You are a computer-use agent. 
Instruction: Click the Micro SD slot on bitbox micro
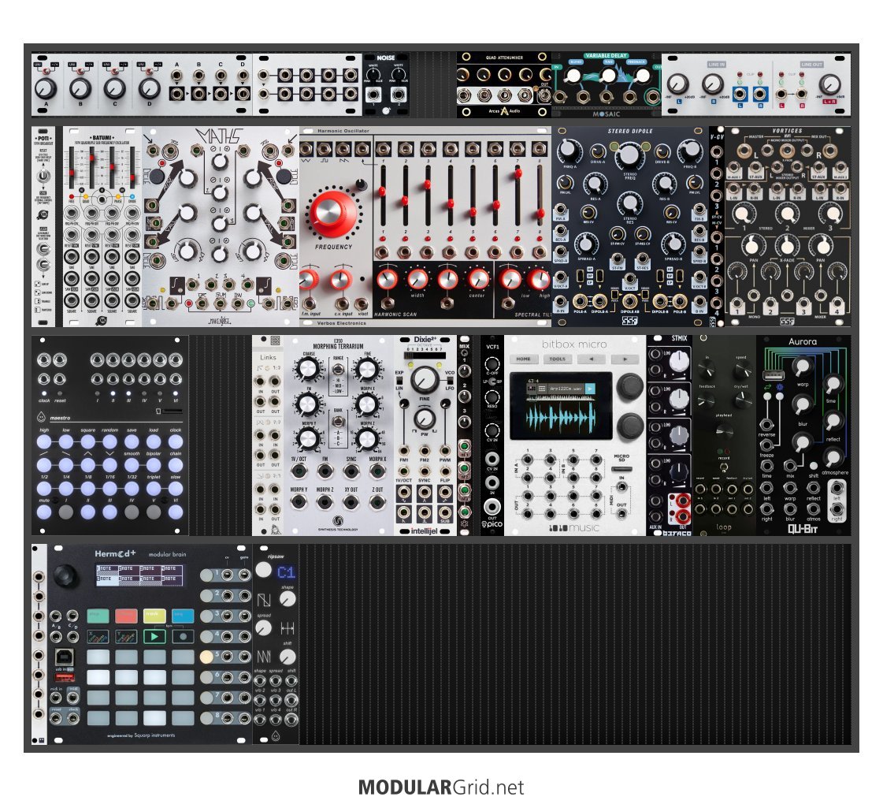click(x=621, y=469)
